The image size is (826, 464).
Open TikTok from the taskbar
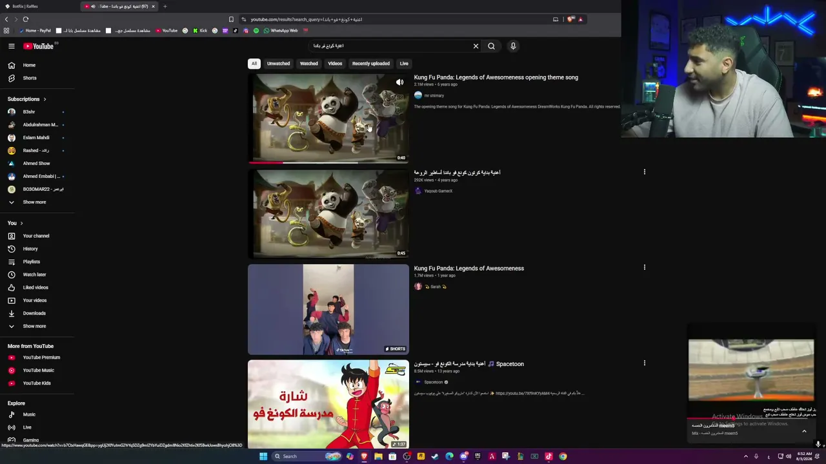[549, 456]
